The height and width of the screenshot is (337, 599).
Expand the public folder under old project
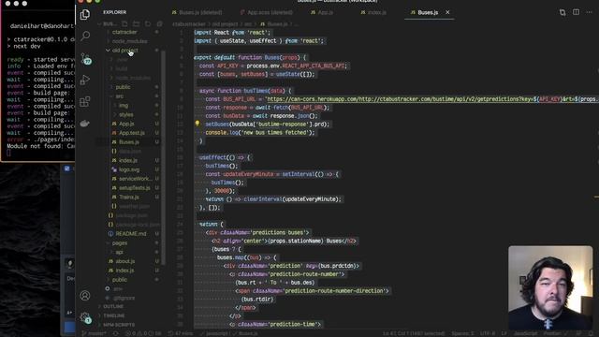[x=123, y=87]
